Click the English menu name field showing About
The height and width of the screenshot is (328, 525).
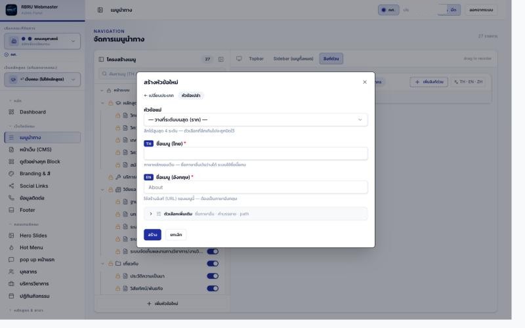point(255,188)
